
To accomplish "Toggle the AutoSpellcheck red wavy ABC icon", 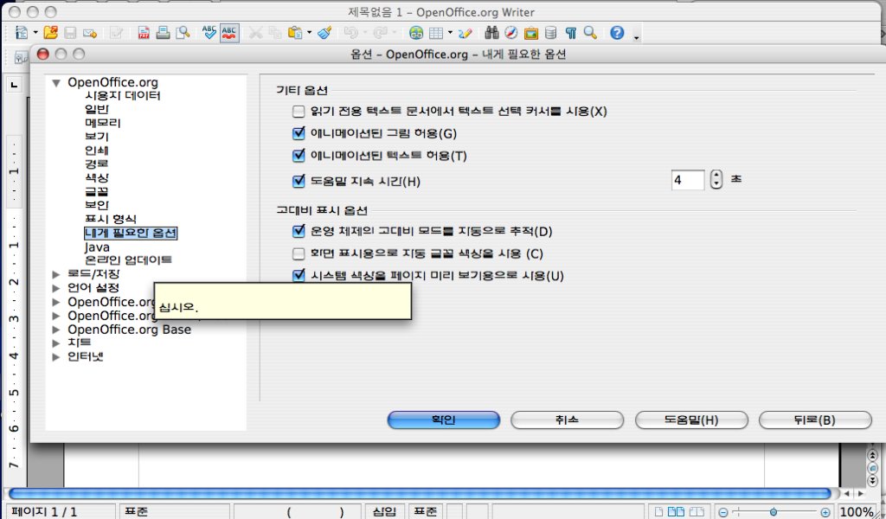I will tap(228, 32).
